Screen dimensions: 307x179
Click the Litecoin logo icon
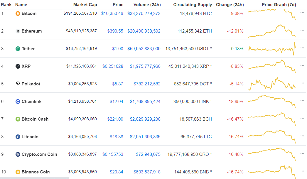[x=18, y=137]
